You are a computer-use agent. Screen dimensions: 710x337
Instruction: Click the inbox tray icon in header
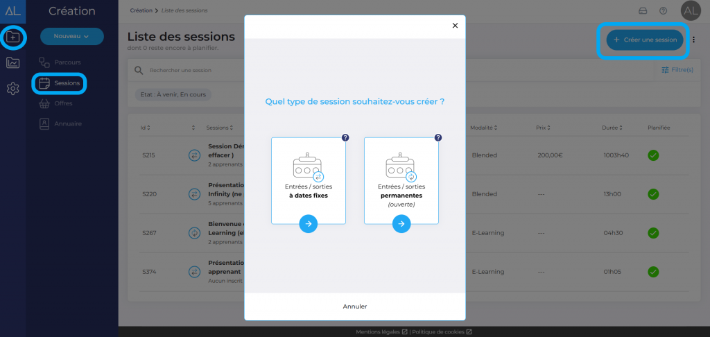point(643,10)
